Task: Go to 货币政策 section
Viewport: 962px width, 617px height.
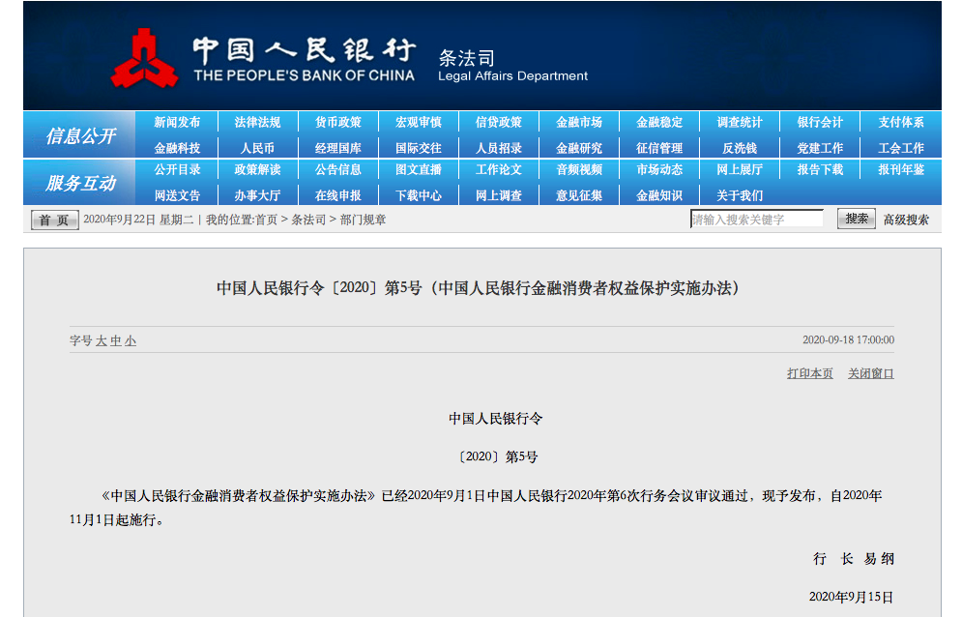Action: 338,122
